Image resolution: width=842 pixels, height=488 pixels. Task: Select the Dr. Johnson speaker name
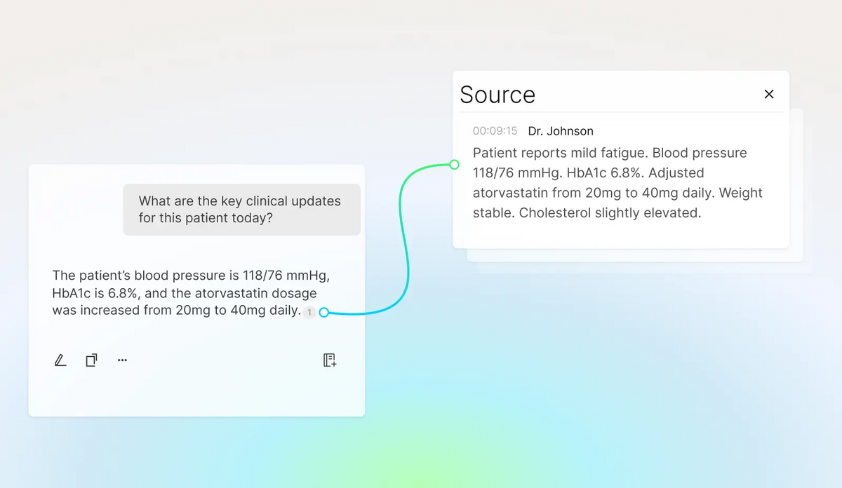(x=561, y=131)
